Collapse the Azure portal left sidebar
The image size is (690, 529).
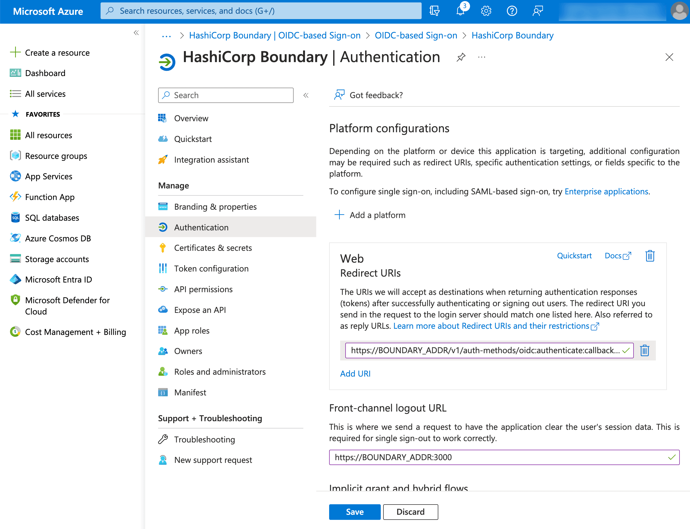point(136,33)
